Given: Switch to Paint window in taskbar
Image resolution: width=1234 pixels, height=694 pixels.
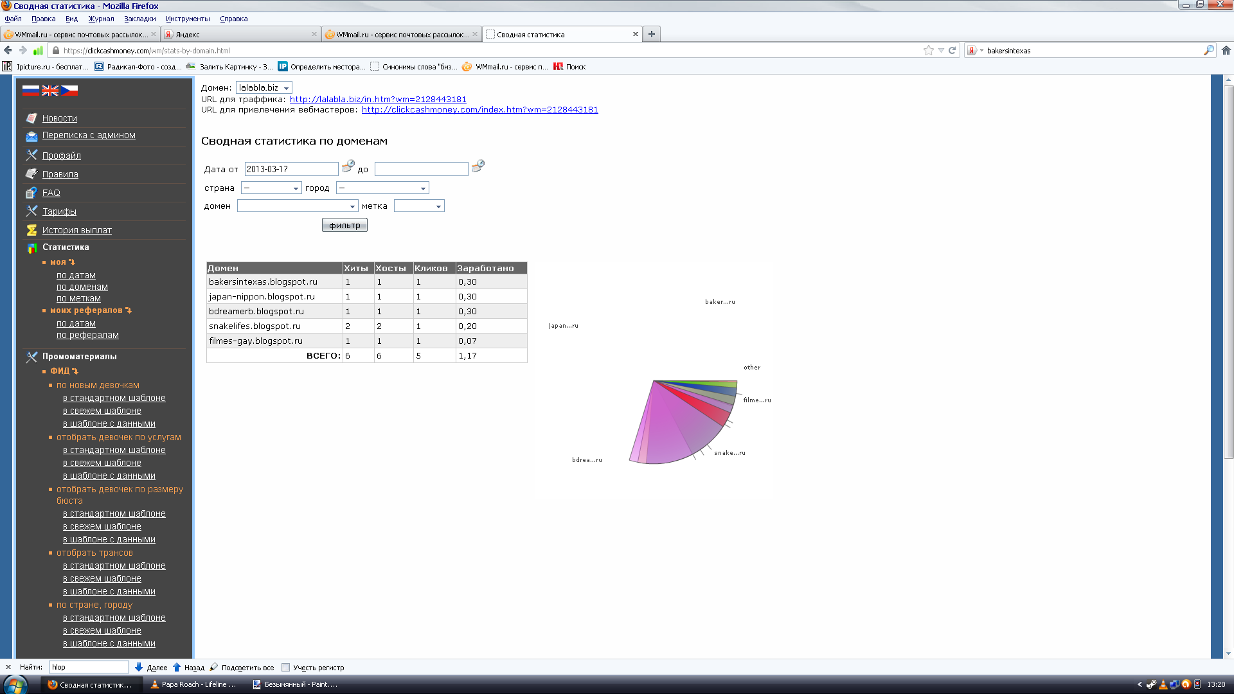Looking at the screenshot, I should click(x=296, y=684).
